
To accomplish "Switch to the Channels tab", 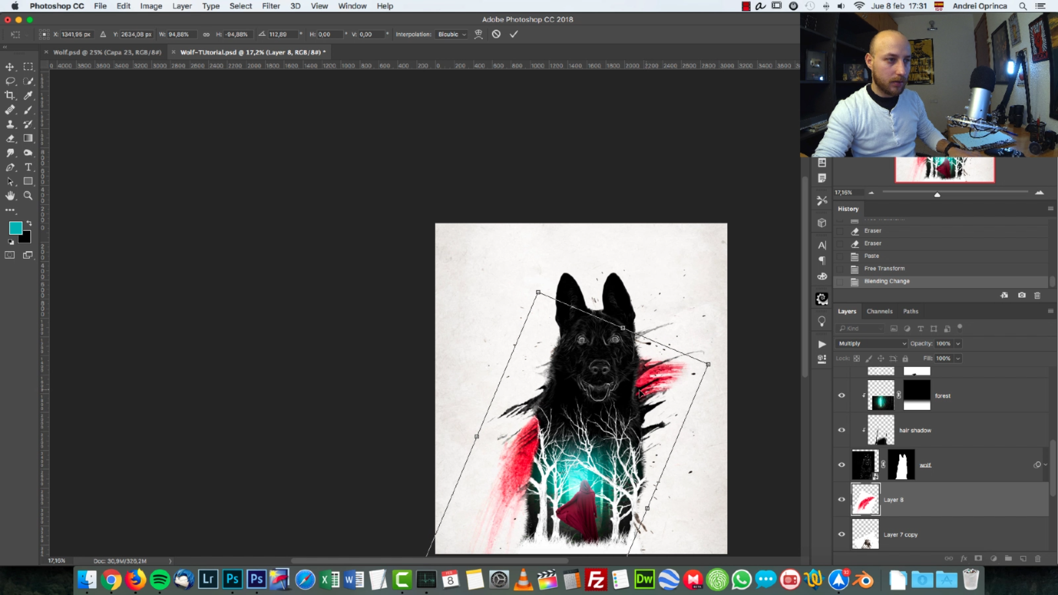I will (x=879, y=311).
